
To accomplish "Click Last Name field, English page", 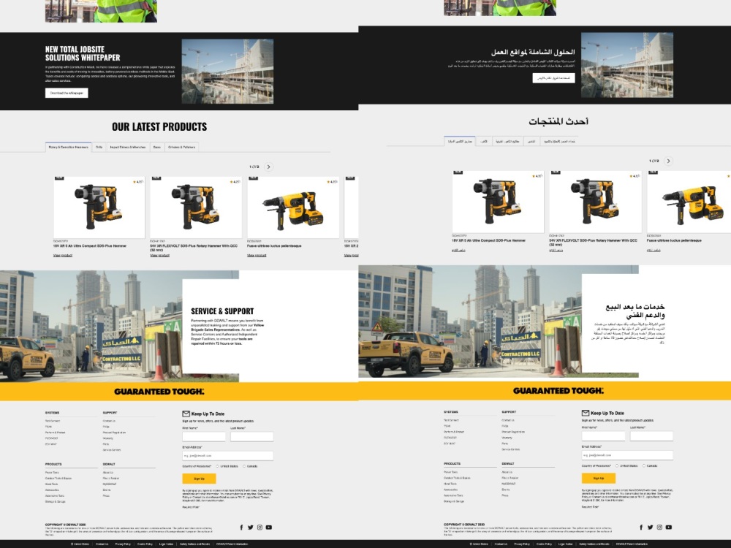I will pos(251,437).
